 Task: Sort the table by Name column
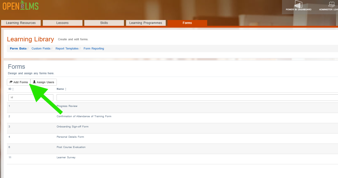tap(62, 89)
